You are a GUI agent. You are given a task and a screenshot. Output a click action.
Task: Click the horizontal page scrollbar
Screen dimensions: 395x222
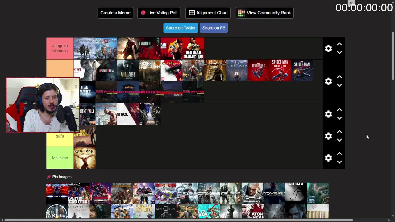(179, 220)
